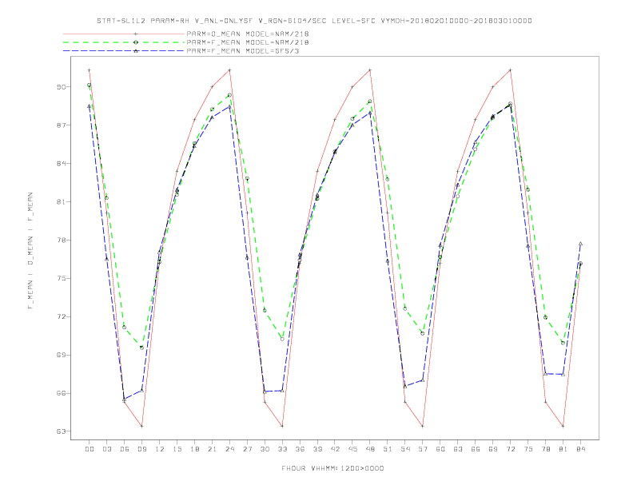Click x-axis forecast hour label 78
Screen dimensions: 633x489
(546, 449)
